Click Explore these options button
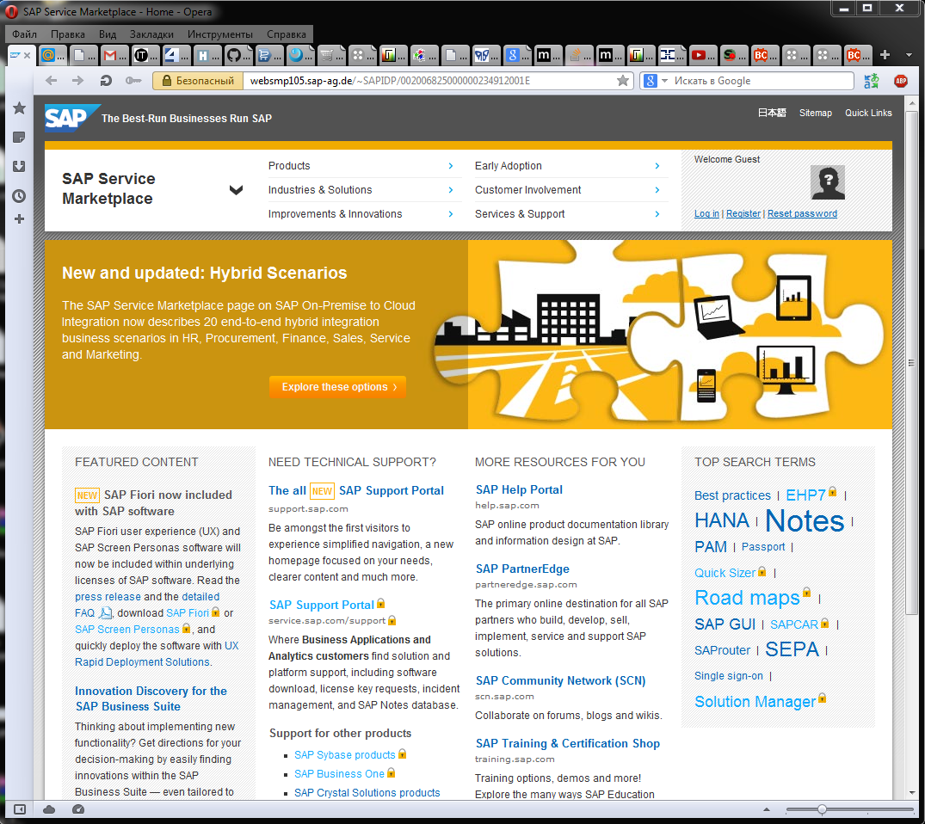This screenshot has height=824, width=925. 337,387
